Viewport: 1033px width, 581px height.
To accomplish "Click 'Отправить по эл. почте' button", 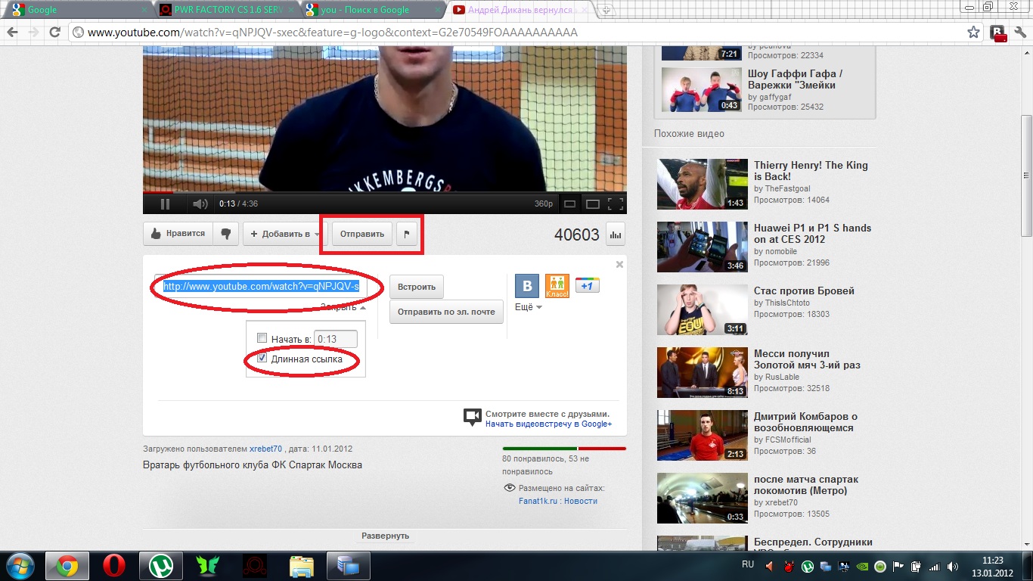I will pos(446,312).
